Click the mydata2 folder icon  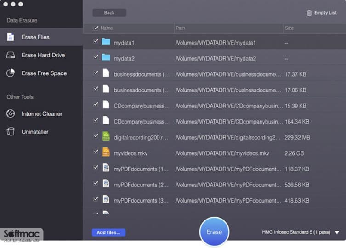[106, 57]
